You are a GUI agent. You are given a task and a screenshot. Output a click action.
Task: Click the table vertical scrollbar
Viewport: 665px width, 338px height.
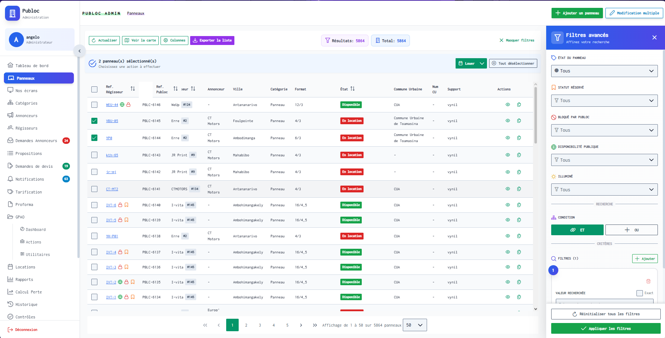click(x=535, y=114)
